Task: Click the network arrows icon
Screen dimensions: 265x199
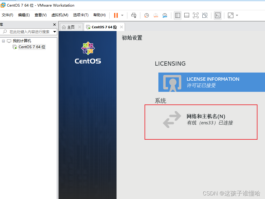Action: click(172, 120)
